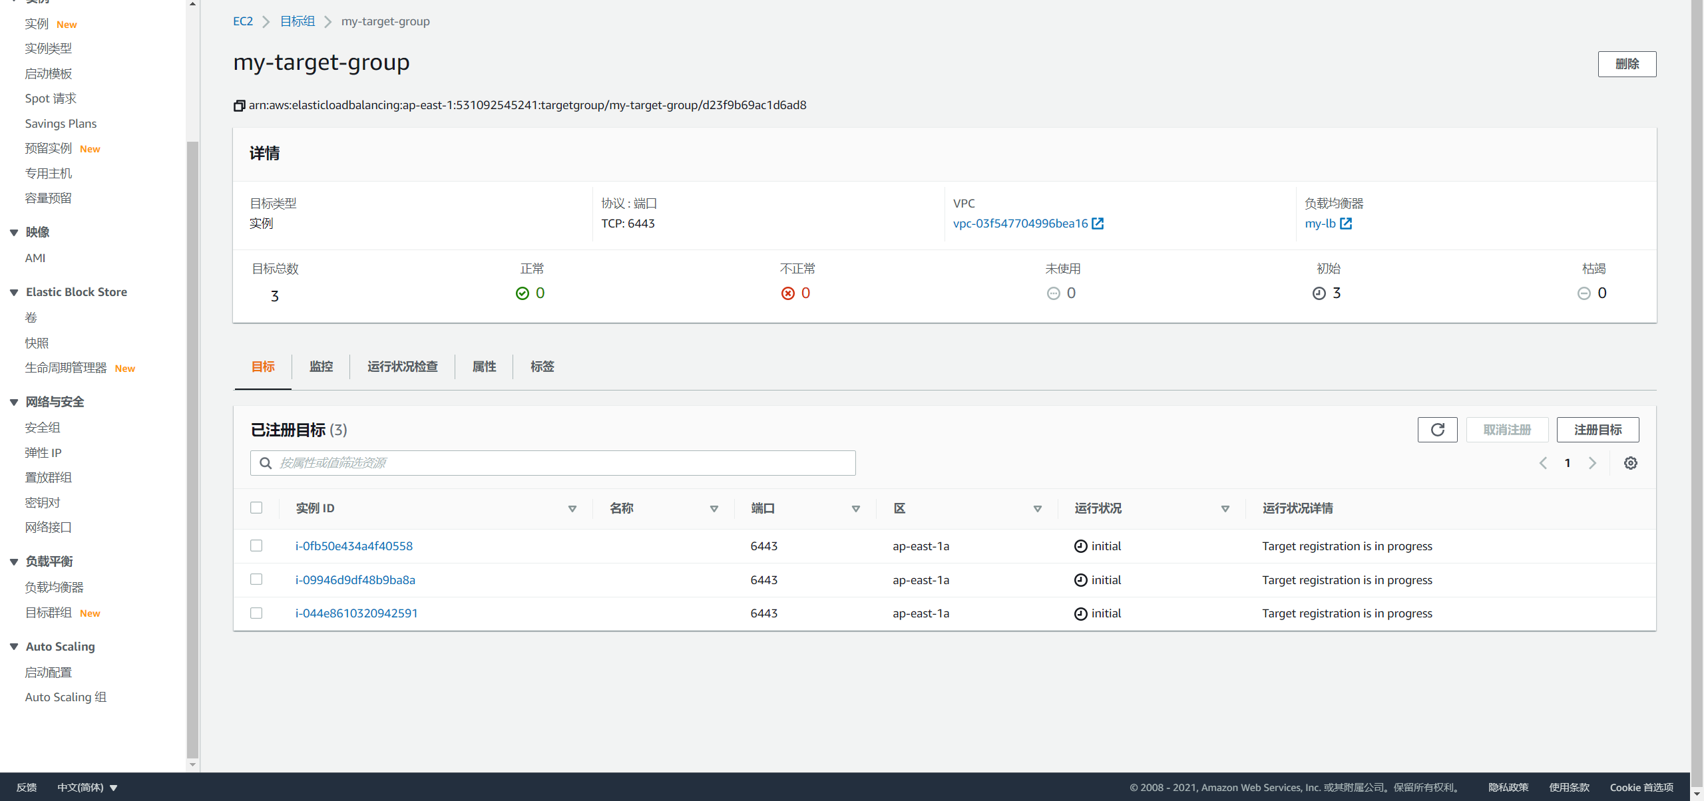Open my-lb external link icon

1346,224
